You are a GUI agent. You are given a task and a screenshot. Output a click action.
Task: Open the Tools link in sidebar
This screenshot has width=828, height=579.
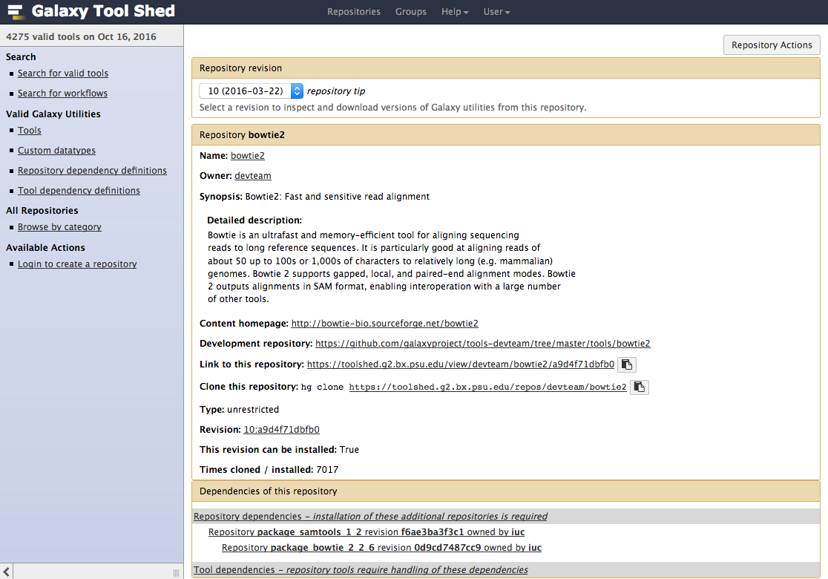(30, 131)
